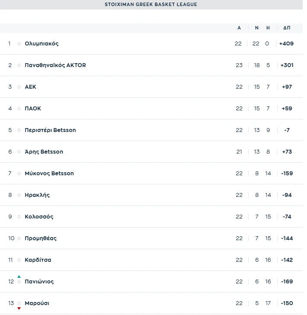Click the Ηρακλής team name
This screenshot has height=315, width=307.
click(37, 195)
